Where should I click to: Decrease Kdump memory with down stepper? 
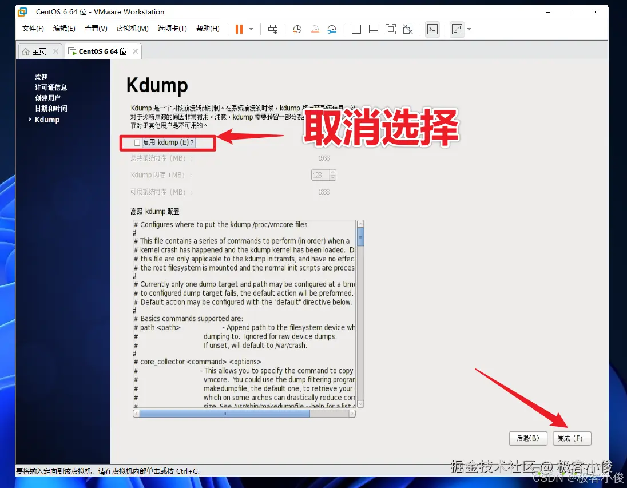pyautogui.click(x=333, y=177)
